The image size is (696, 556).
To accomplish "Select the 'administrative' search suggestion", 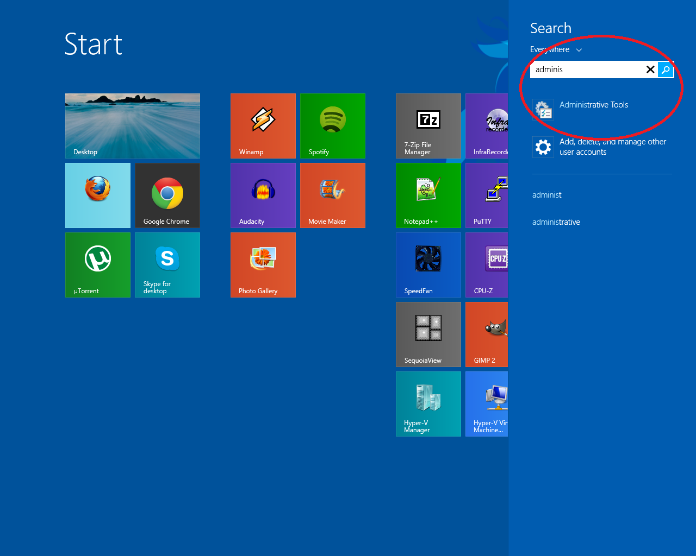I will 556,222.
